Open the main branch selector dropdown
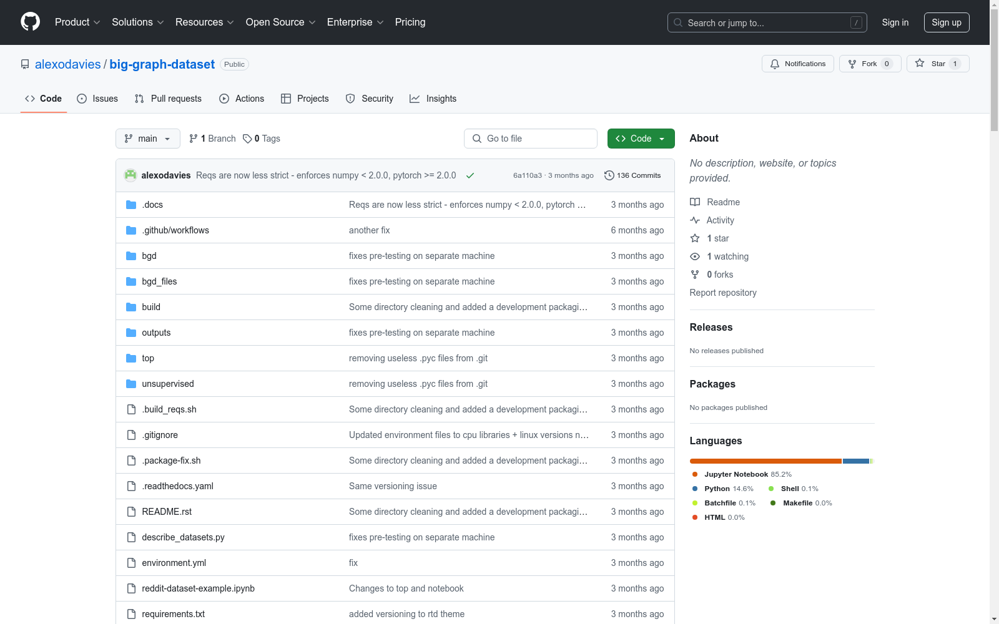 pos(147,139)
